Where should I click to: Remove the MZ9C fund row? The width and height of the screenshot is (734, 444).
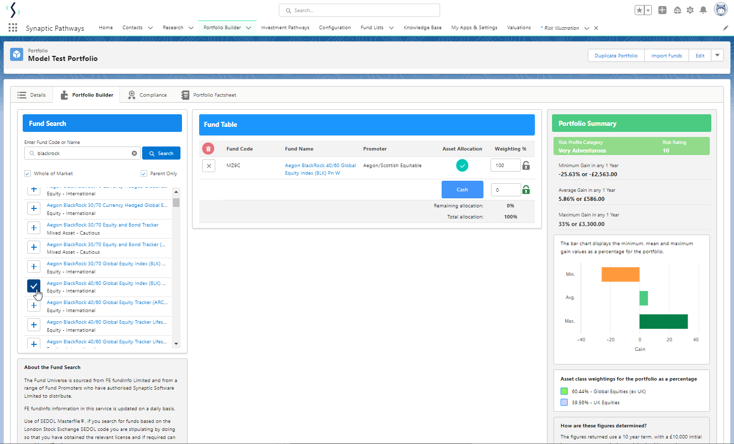coord(209,166)
